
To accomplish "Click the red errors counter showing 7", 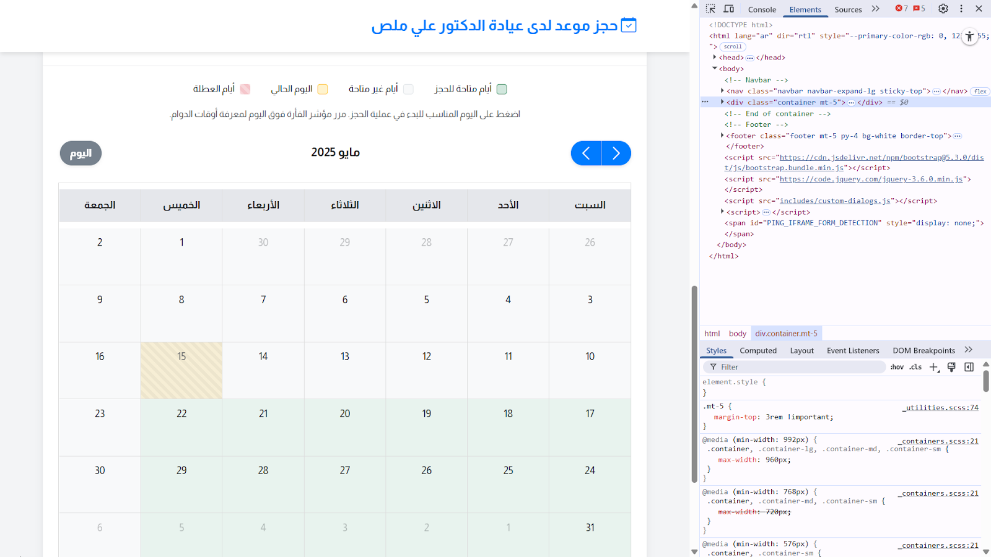I will pyautogui.click(x=902, y=9).
